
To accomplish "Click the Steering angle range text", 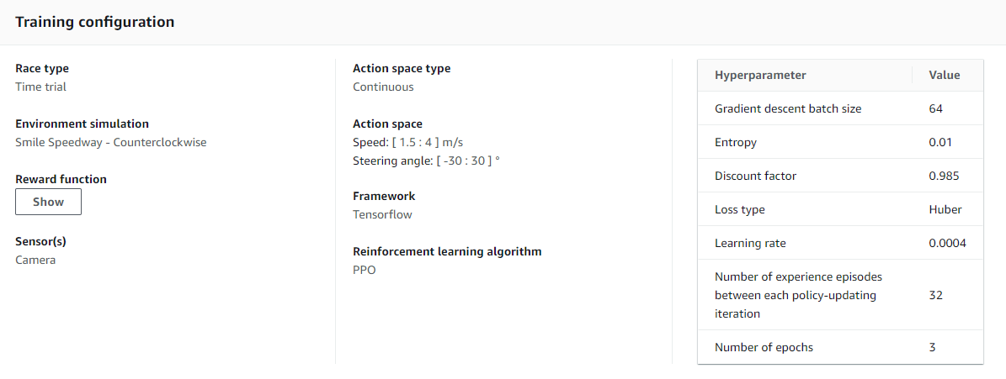I will coord(426,160).
